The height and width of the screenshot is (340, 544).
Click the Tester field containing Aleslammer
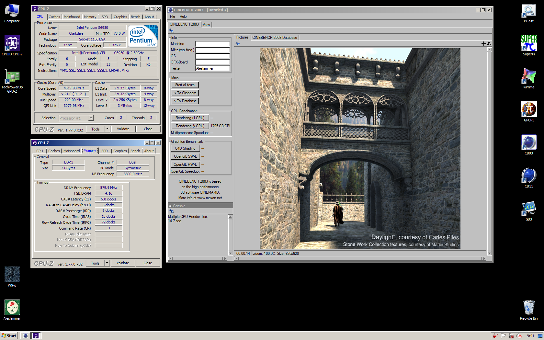[x=212, y=68]
